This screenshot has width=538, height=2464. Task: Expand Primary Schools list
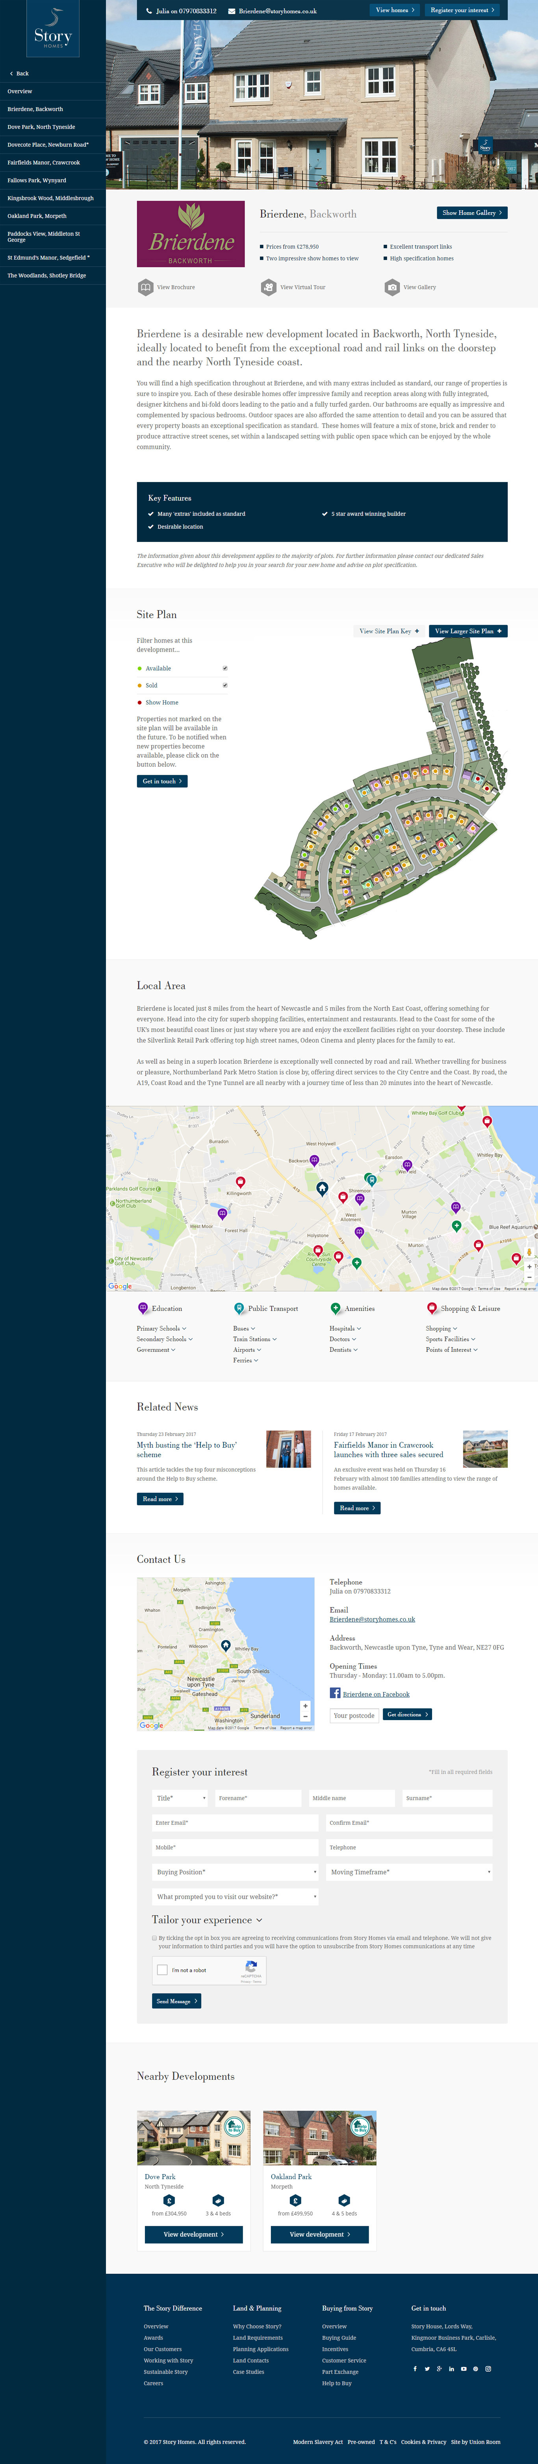pyautogui.click(x=161, y=1328)
